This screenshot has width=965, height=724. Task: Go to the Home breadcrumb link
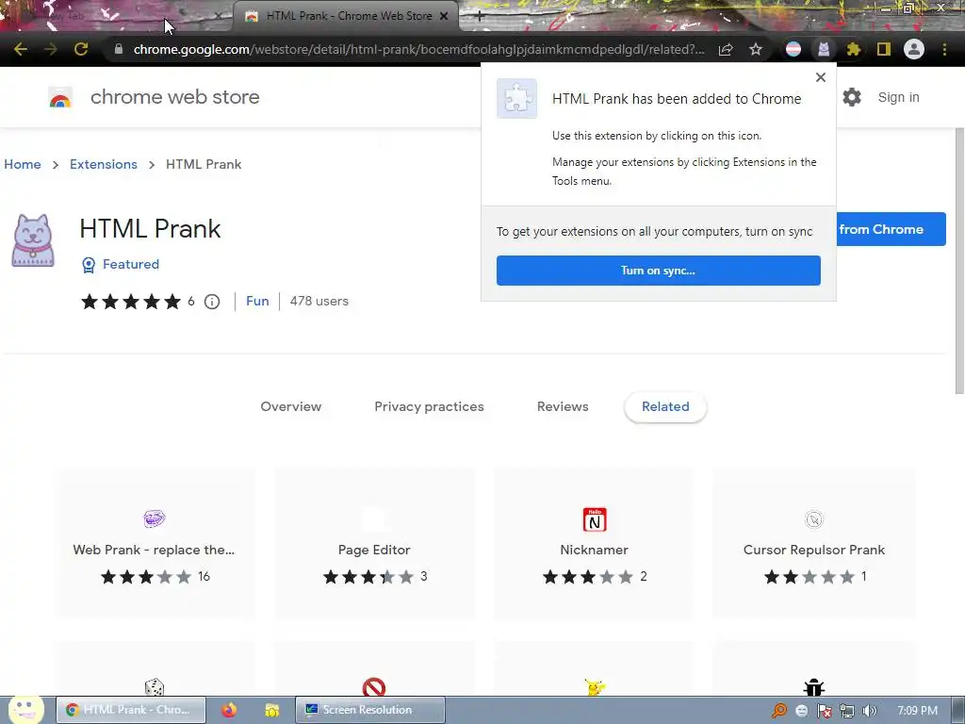click(23, 164)
